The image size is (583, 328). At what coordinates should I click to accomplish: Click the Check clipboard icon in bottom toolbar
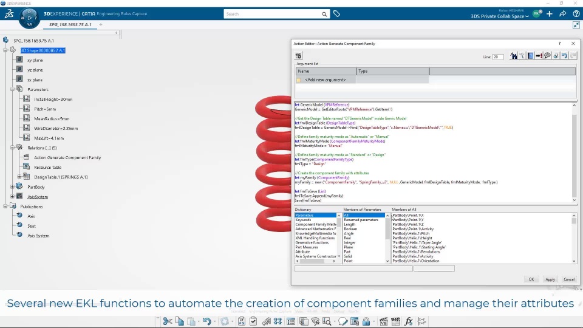(253, 321)
